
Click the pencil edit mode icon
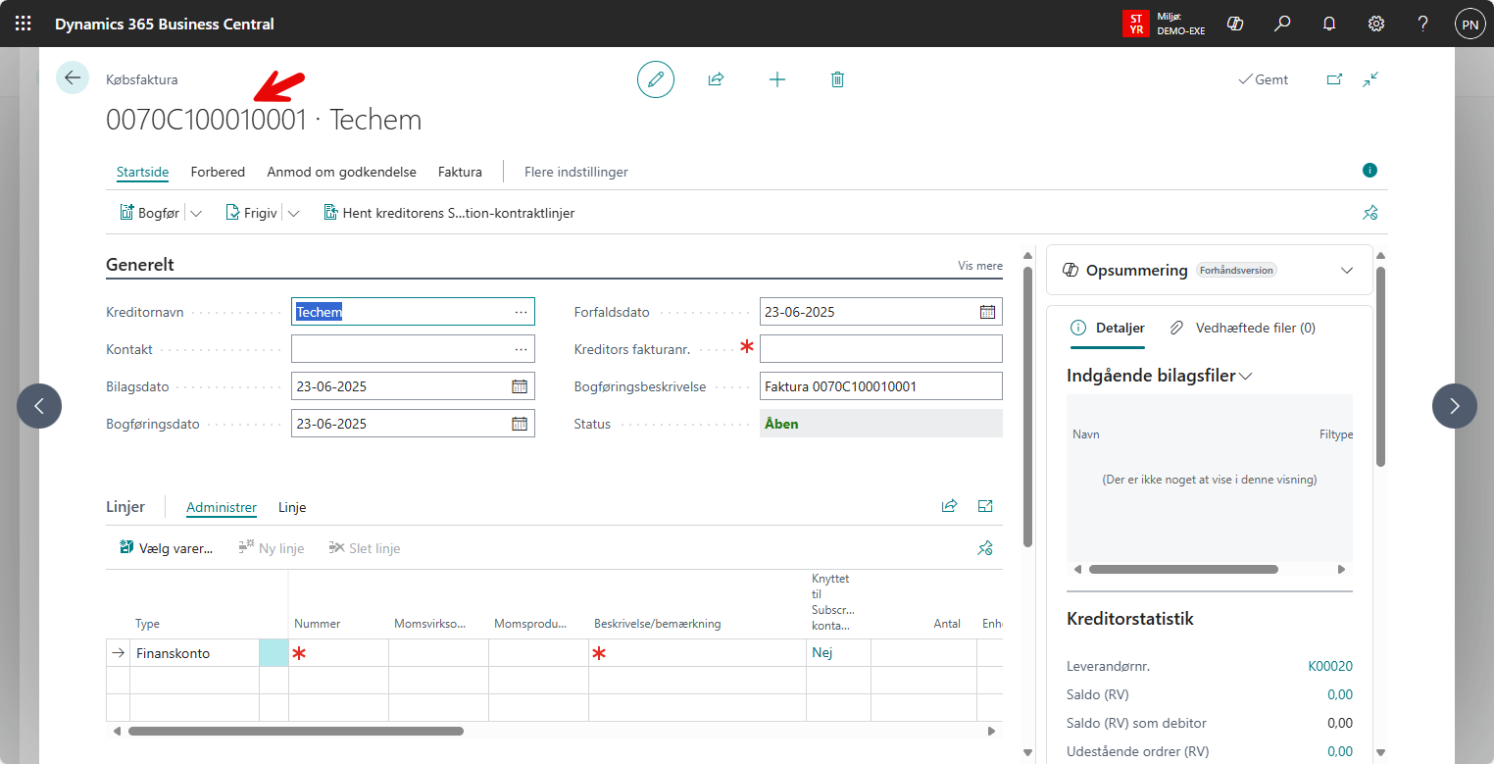tap(656, 79)
